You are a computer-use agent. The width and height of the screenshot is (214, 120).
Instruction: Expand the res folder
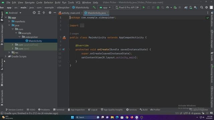(9, 53)
